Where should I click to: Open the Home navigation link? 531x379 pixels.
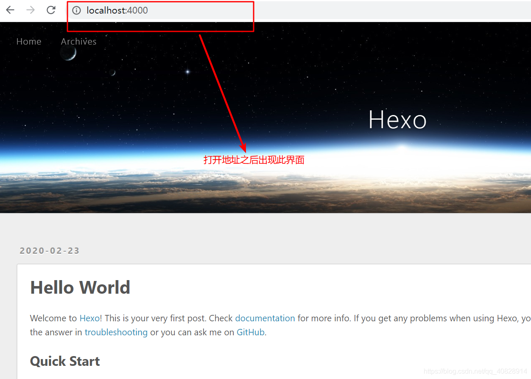pyautogui.click(x=29, y=42)
